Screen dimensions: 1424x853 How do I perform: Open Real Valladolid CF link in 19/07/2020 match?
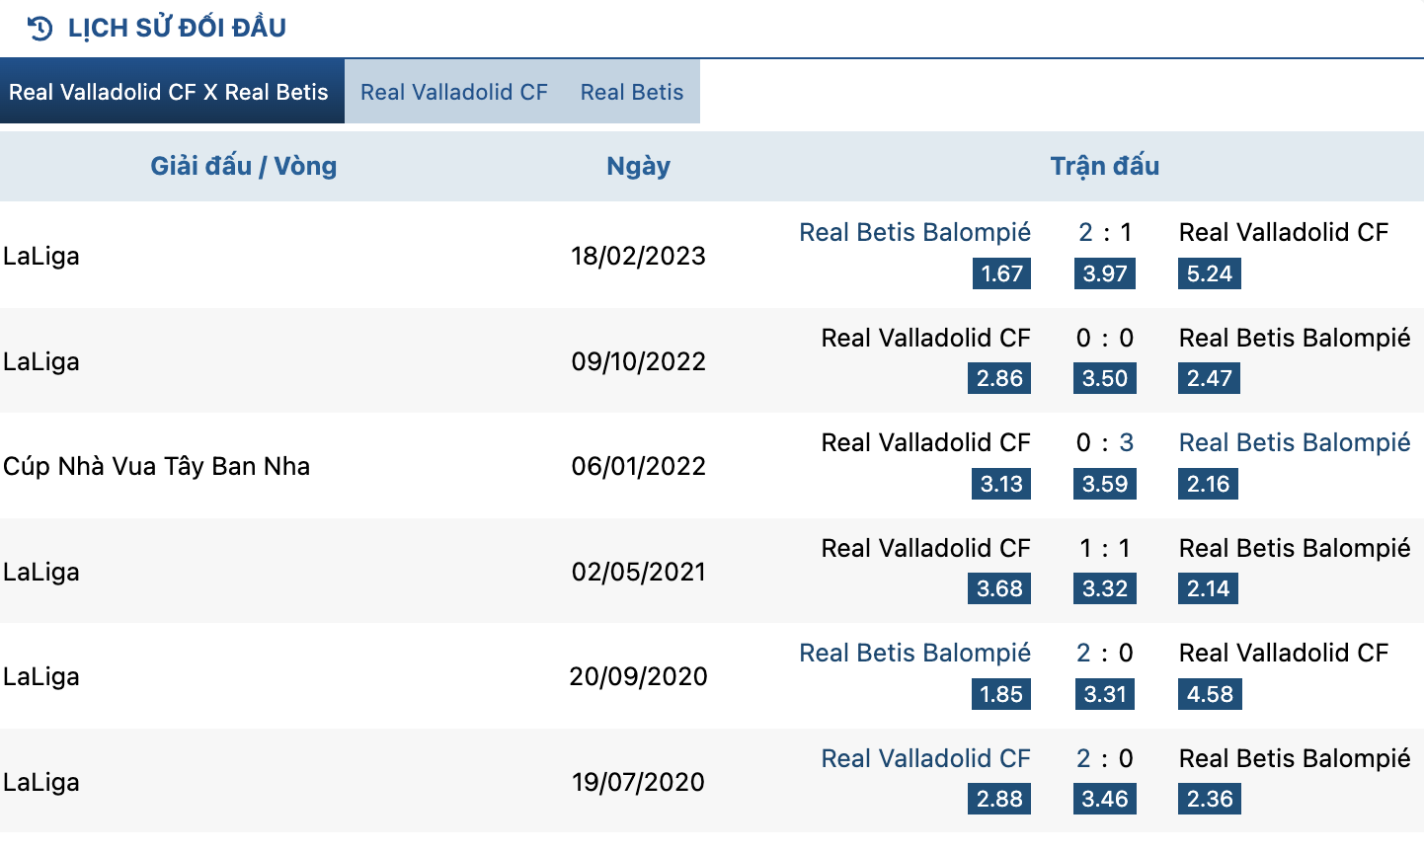click(926, 758)
